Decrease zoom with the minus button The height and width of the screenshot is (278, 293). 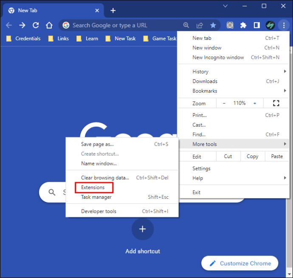[225, 103]
